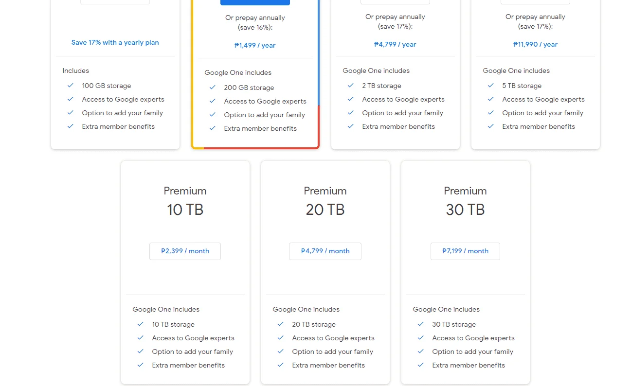Click the "Includes" label in the 100 GB card
Image resolution: width=631 pixels, height=386 pixels.
click(76, 70)
